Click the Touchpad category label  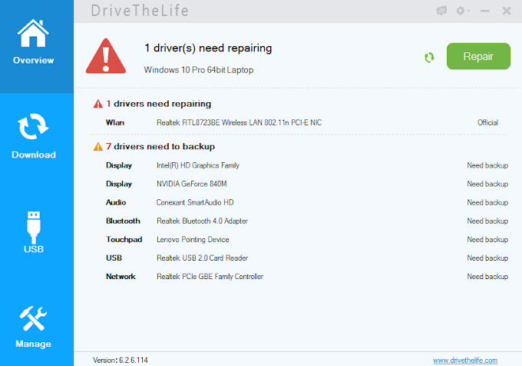pyautogui.click(x=124, y=240)
